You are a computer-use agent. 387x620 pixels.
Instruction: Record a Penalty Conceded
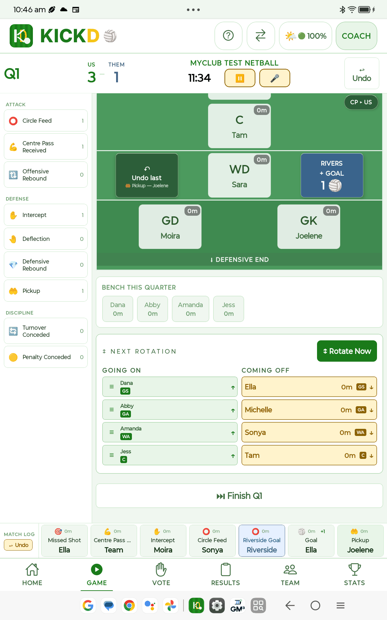pos(46,357)
